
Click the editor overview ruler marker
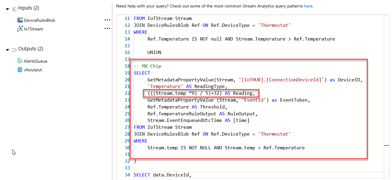[387, 145]
